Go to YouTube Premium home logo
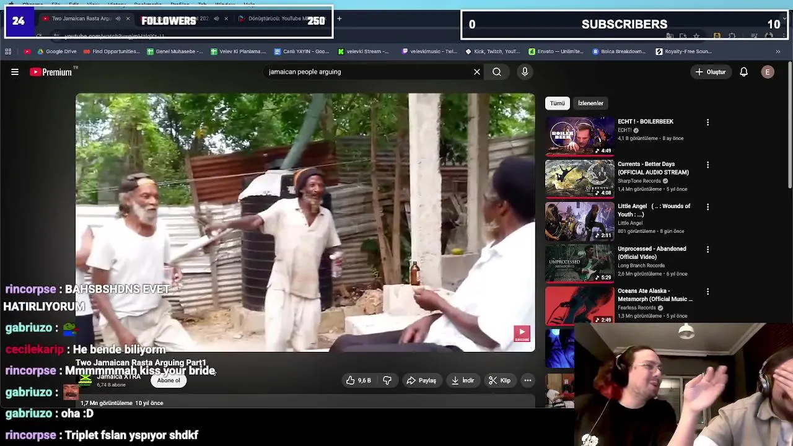 coord(51,72)
